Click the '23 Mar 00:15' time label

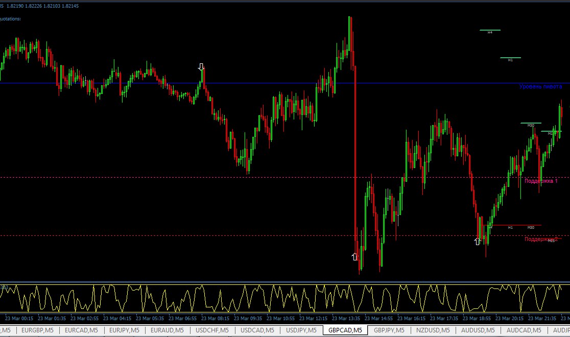(x=19, y=318)
